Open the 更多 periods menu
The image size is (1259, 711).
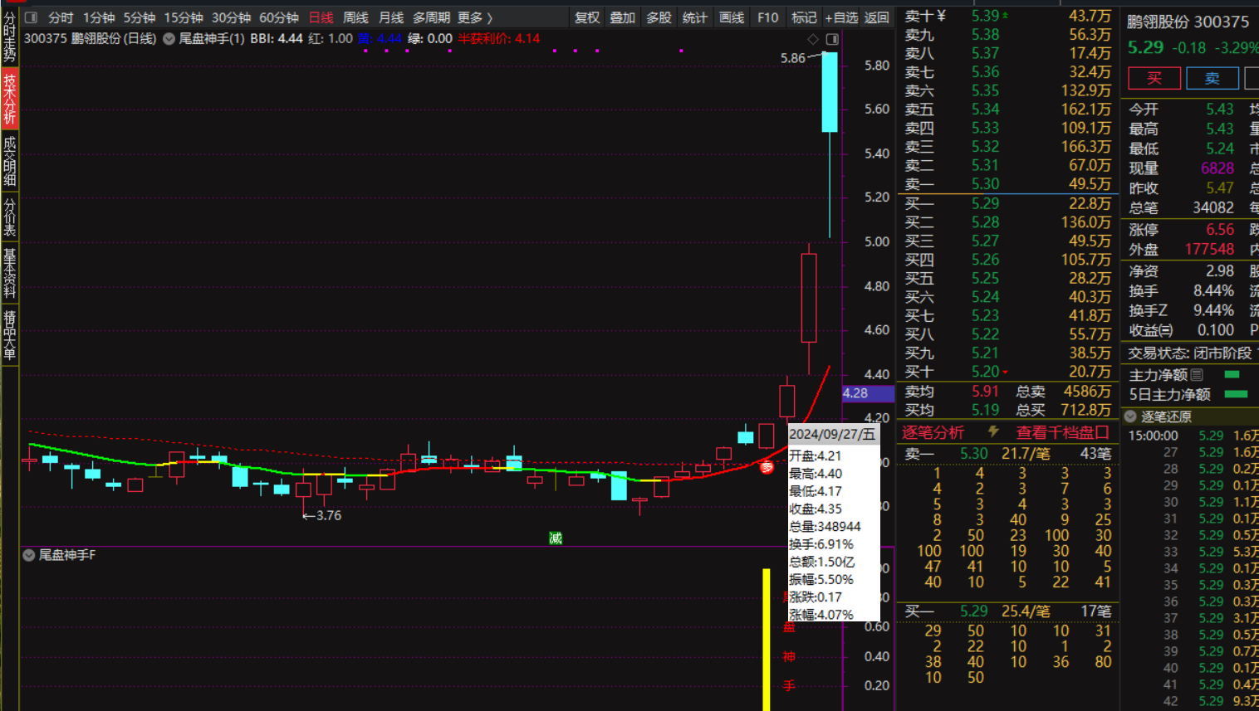[x=475, y=17]
